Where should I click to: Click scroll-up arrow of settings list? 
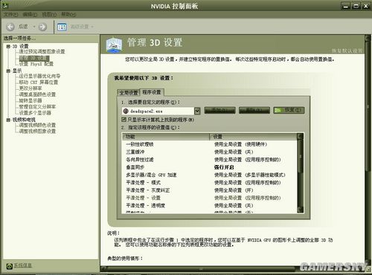(300, 136)
